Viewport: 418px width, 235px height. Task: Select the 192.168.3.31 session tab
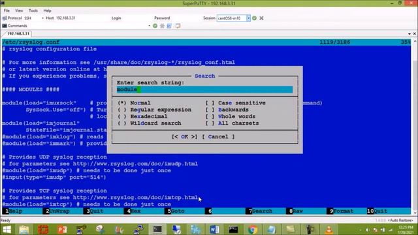[18, 33]
